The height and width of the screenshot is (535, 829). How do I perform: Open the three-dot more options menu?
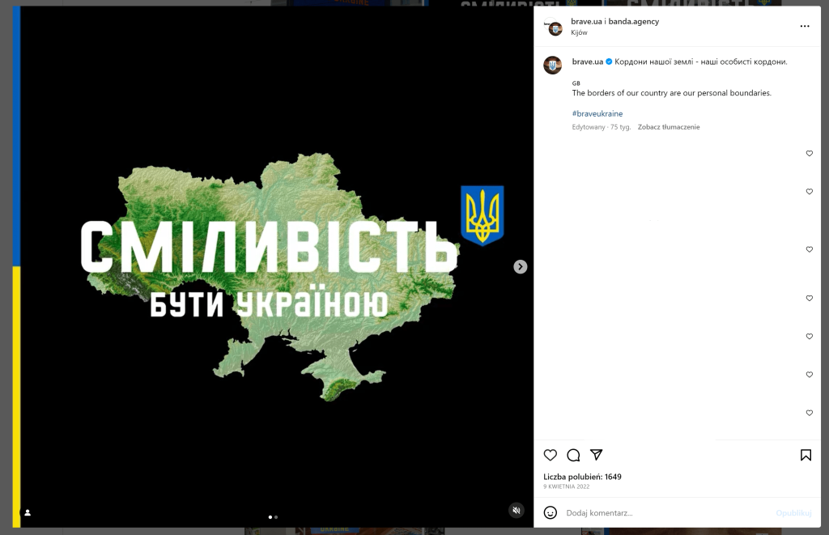tap(805, 26)
